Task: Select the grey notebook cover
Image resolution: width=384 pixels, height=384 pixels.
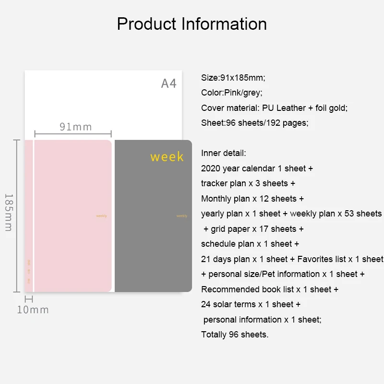Action: (x=153, y=216)
